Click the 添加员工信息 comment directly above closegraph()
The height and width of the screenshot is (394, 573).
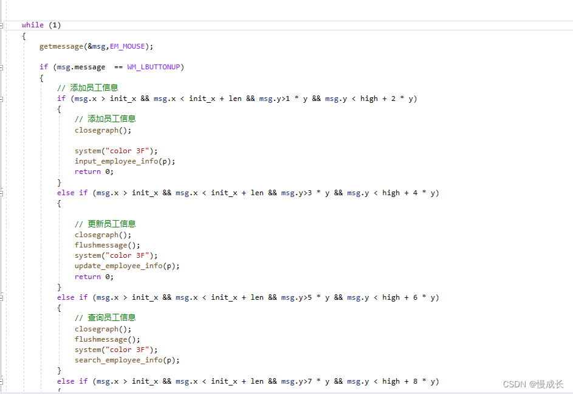click(105, 119)
